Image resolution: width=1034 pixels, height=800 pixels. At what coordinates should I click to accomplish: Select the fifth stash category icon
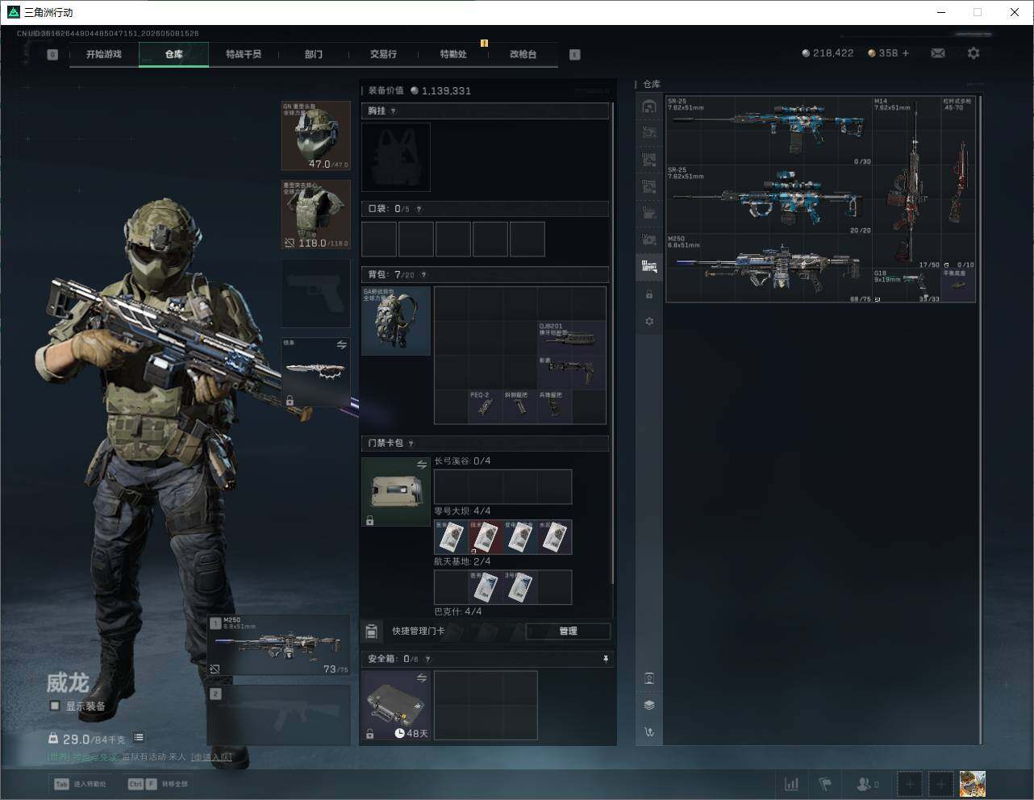click(649, 213)
